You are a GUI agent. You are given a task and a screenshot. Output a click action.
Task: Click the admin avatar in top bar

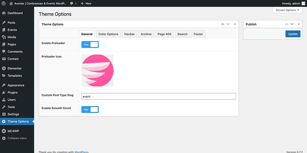tap(303, 3)
